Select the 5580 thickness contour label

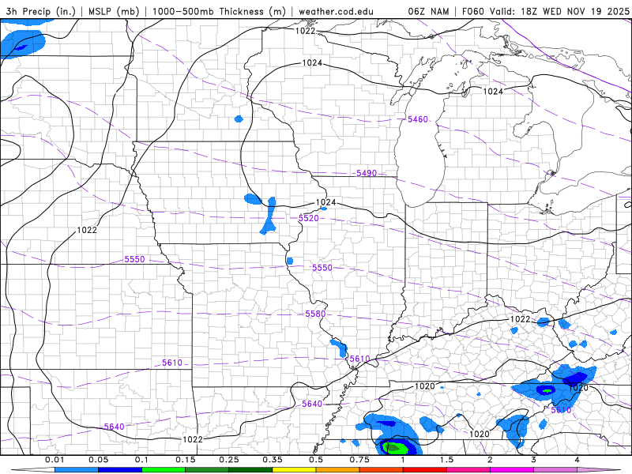[x=315, y=314]
